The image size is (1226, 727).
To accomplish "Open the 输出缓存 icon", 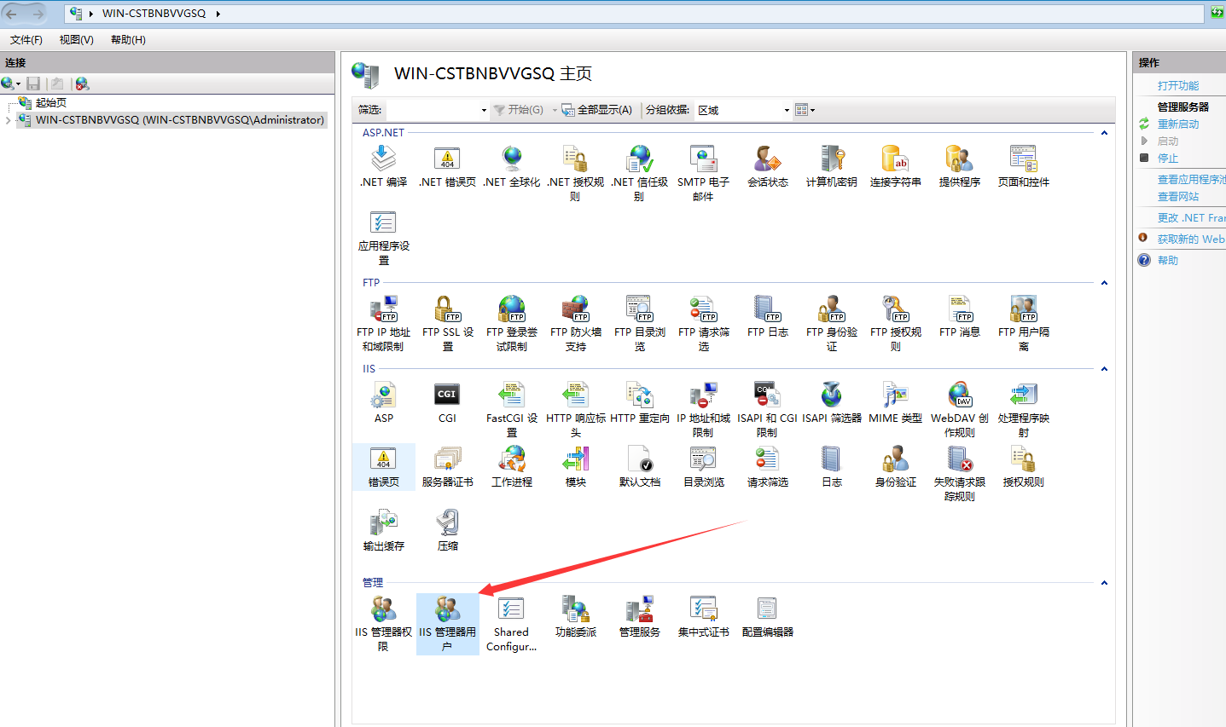I will (384, 530).
